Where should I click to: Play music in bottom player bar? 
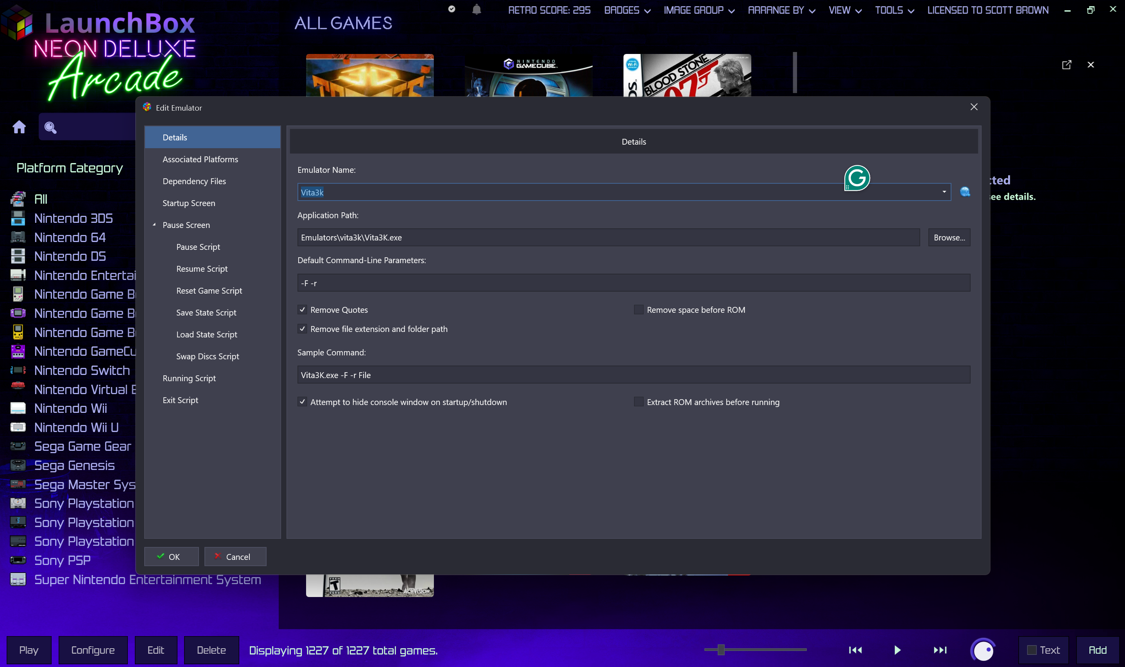pyautogui.click(x=897, y=650)
